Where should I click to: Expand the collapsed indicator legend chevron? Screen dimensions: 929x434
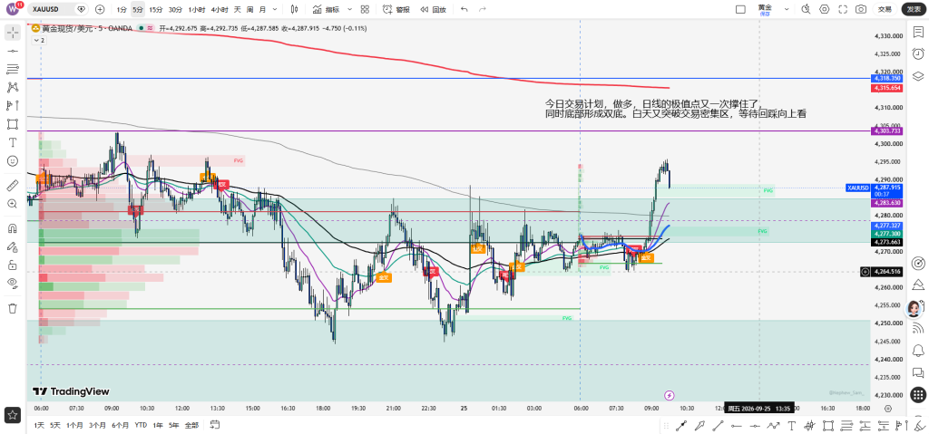(x=38, y=40)
